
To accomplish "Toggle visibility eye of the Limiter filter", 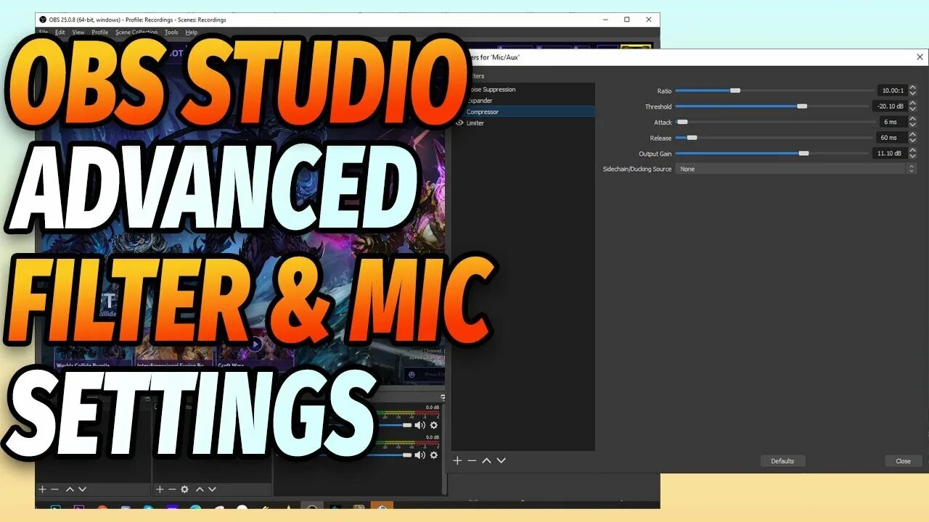I will click(x=459, y=123).
